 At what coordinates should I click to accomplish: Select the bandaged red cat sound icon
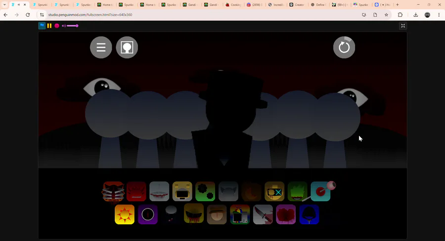pos(113,192)
